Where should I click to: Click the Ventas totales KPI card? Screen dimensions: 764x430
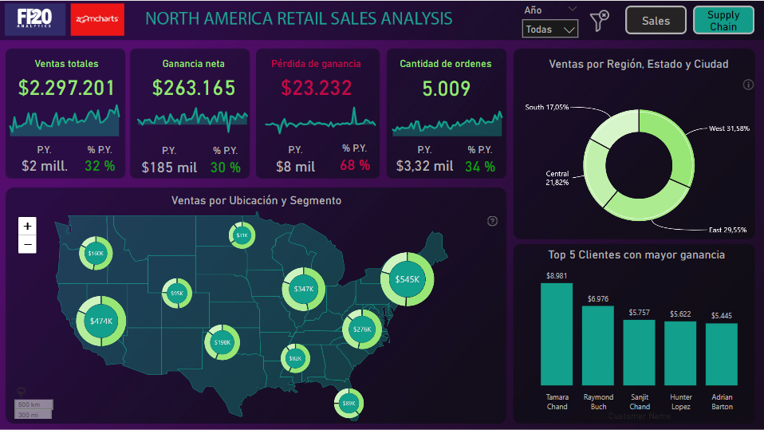tap(66, 113)
